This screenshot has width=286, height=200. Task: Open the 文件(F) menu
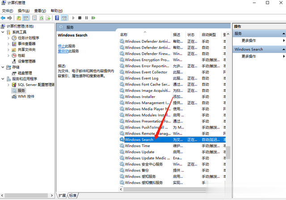8,11
